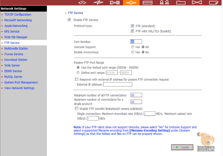Select Yes for Unicode Support
Screen dimensions: 223x156
[133, 47]
